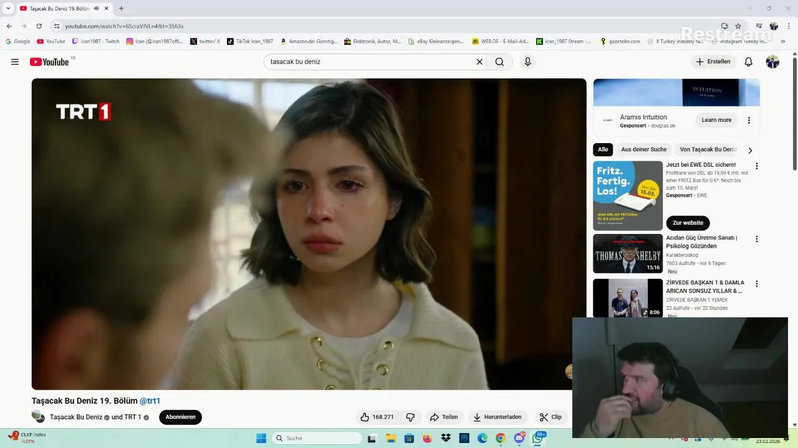Run search with the magnifier button
This screenshot has width=798, height=448.
499,62
